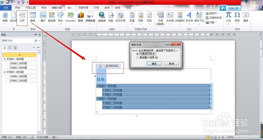Image resolution: width=263 pixels, height=140 pixels.
Task: Toggle 插入 overtype mode in status bar
Action: (55, 137)
